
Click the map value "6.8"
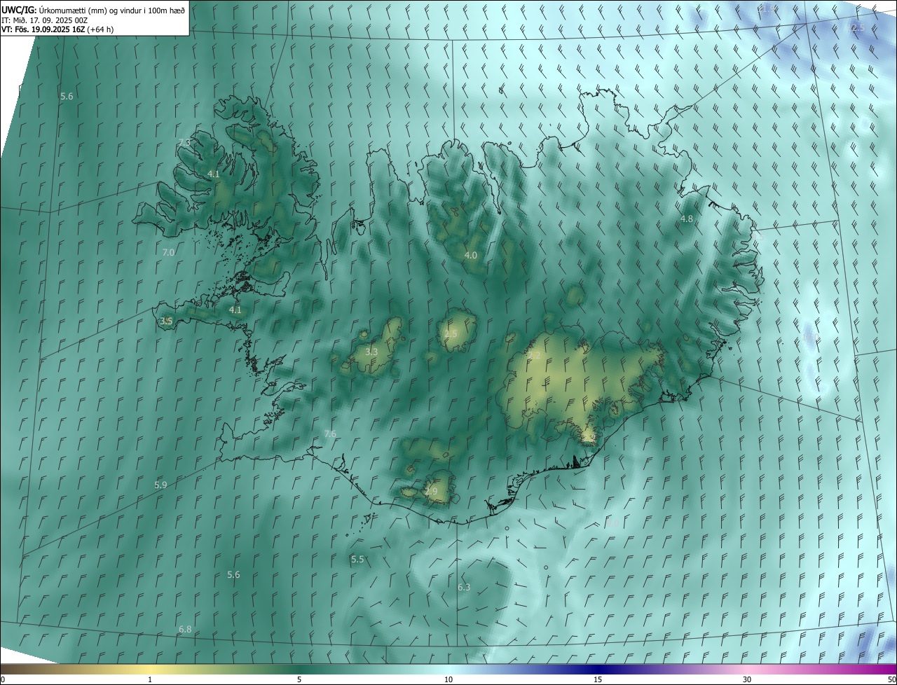185,630
